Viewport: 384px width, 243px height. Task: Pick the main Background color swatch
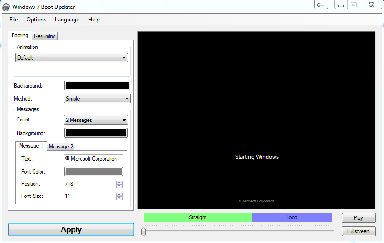tap(97, 86)
